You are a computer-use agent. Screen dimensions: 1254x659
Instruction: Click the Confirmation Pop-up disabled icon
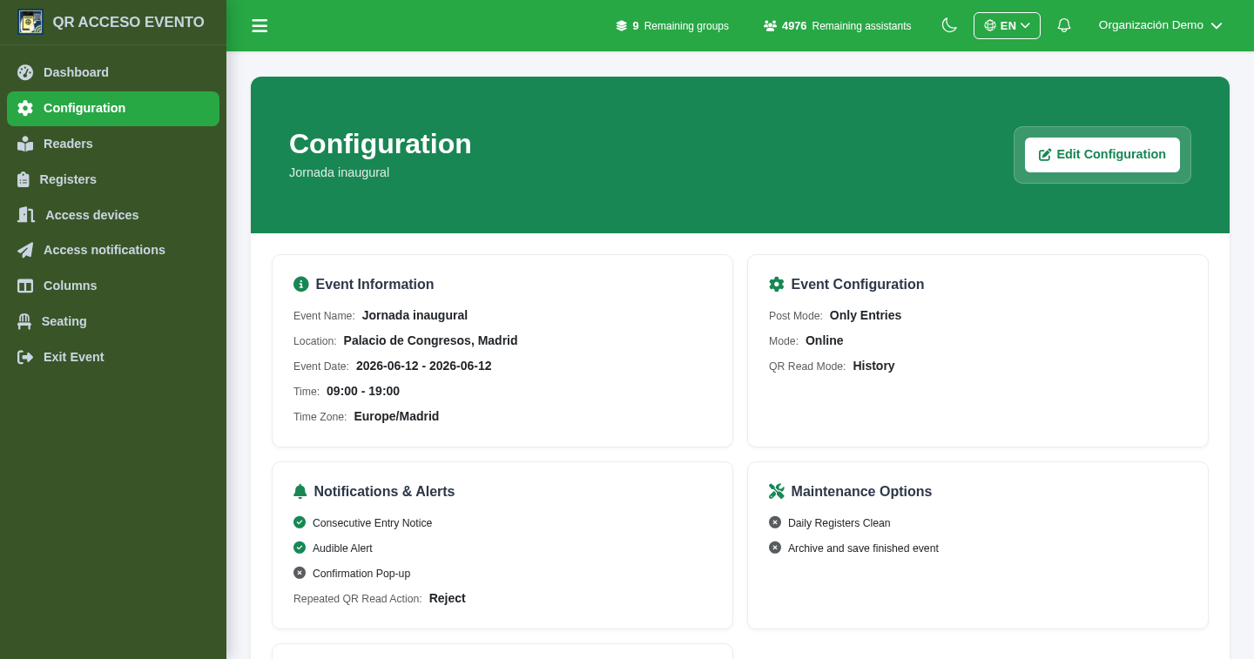(300, 573)
